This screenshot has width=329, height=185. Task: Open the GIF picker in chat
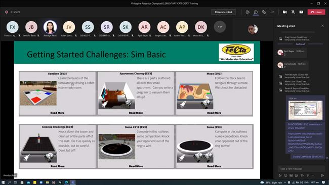[291, 175]
